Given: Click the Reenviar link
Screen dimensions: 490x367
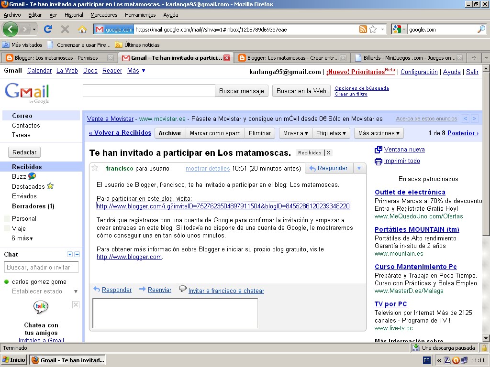Looking at the screenshot, I should click(x=159, y=290).
